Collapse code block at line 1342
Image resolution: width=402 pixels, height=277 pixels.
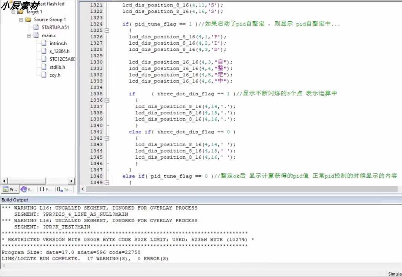click(x=107, y=138)
